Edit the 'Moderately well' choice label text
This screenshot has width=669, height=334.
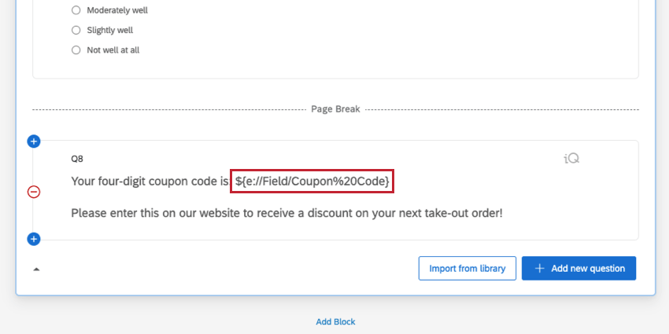point(117,10)
